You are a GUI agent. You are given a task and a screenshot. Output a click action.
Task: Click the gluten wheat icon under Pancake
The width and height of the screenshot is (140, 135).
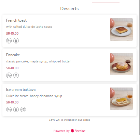click(16, 75)
